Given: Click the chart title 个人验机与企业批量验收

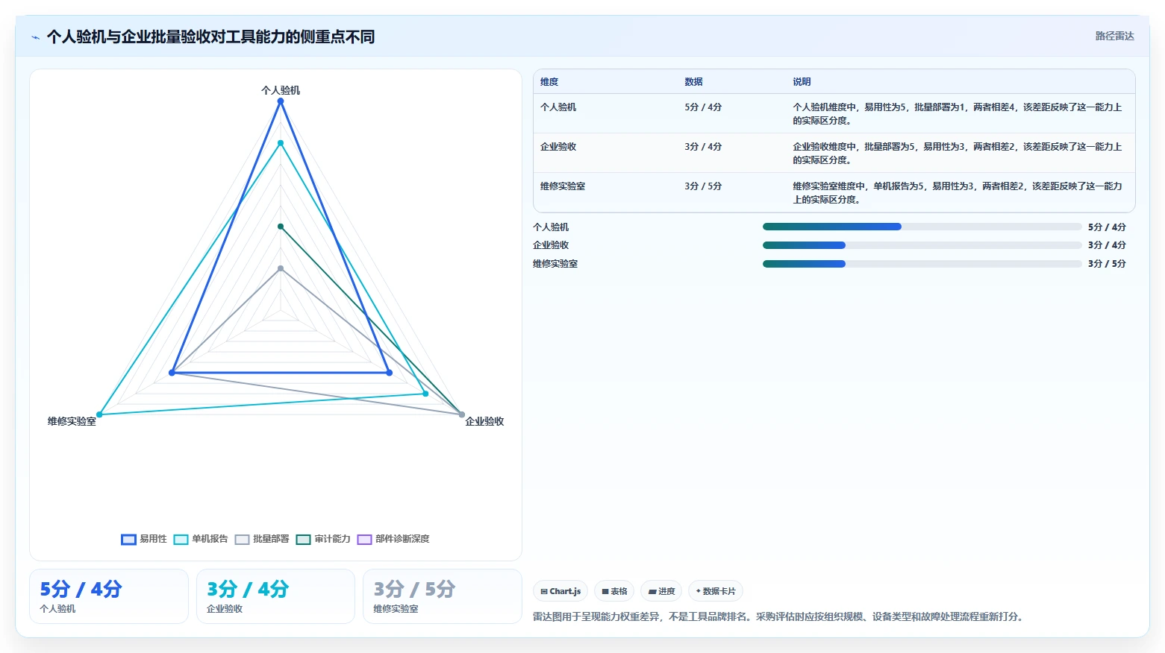Looking at the screenshot, I should point(210,37).
